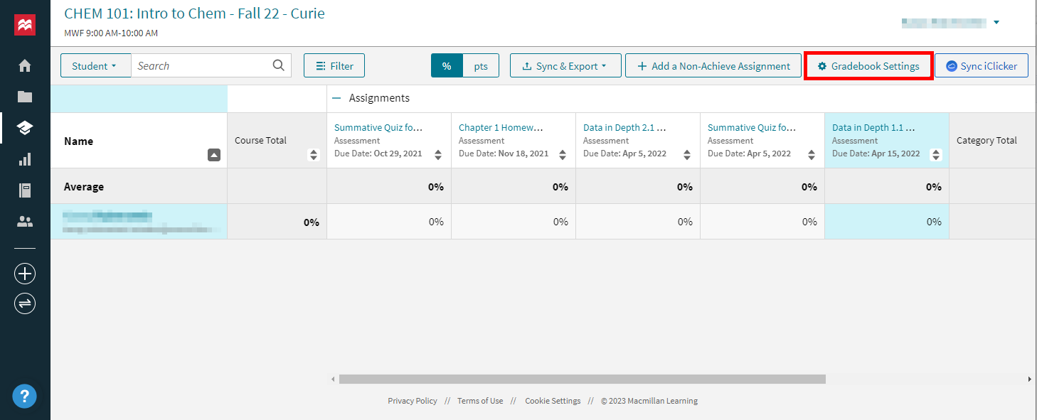Click the Sync iClicker button
Screen dimensions: 1037x420
[982, 65]
